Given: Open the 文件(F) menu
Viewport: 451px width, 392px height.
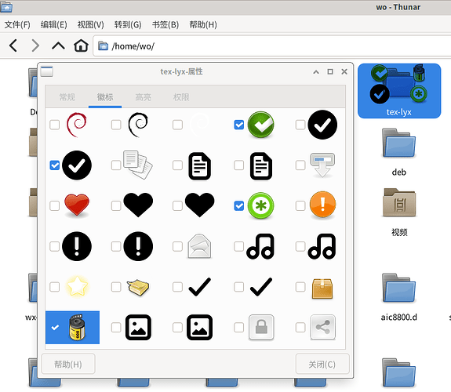Looking at the screenshot, I should click(x=17, y=25).
